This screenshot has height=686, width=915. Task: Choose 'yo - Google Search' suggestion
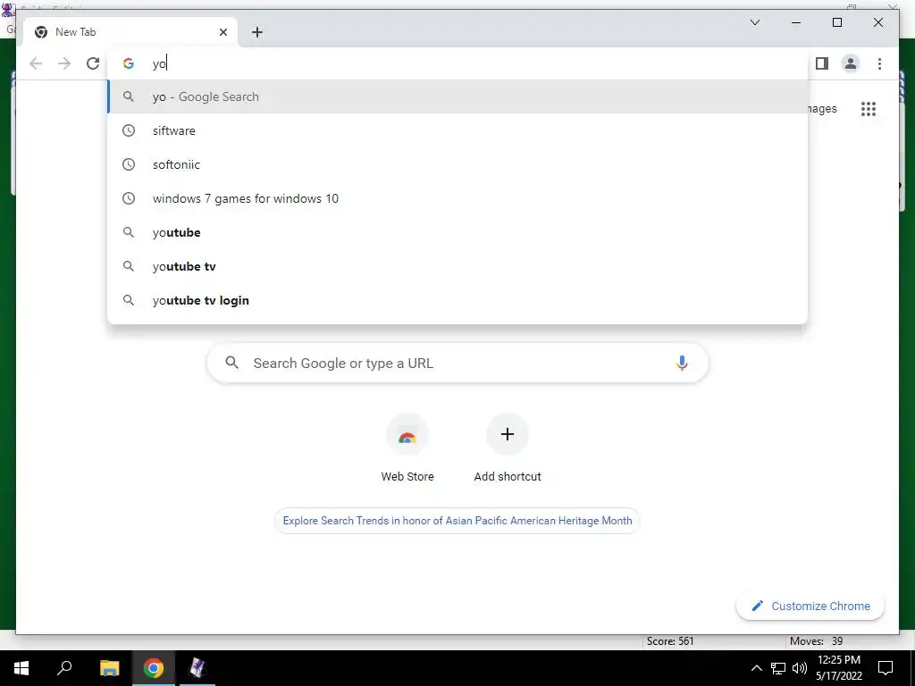pos(458,96)
